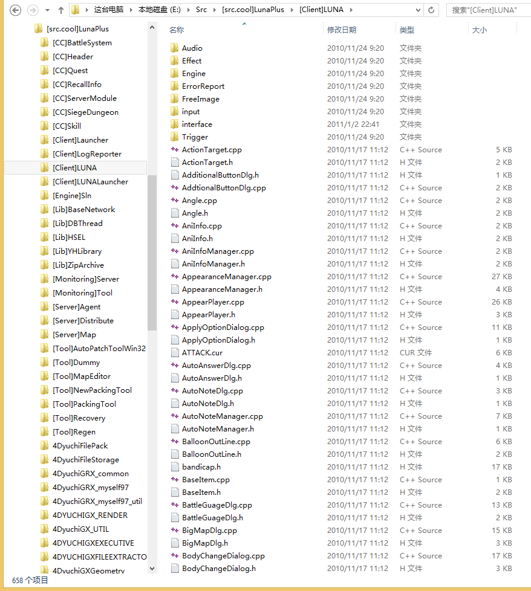The image size is (531, 591).
Task: Open [CC]BattleSystem in the folder tree
Action: click(x=82, y=42)
